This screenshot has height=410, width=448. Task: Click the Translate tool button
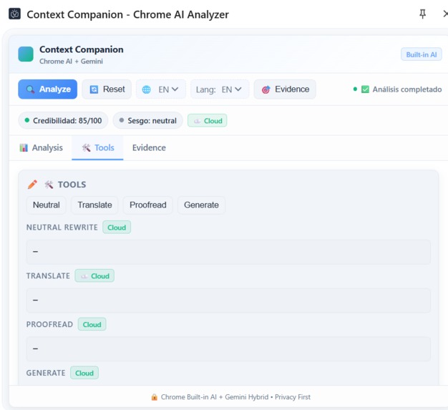pos(94,205)
